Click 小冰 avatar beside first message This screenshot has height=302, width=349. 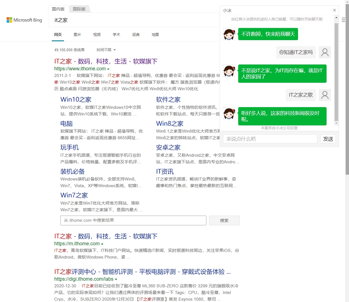click(229, 34)
